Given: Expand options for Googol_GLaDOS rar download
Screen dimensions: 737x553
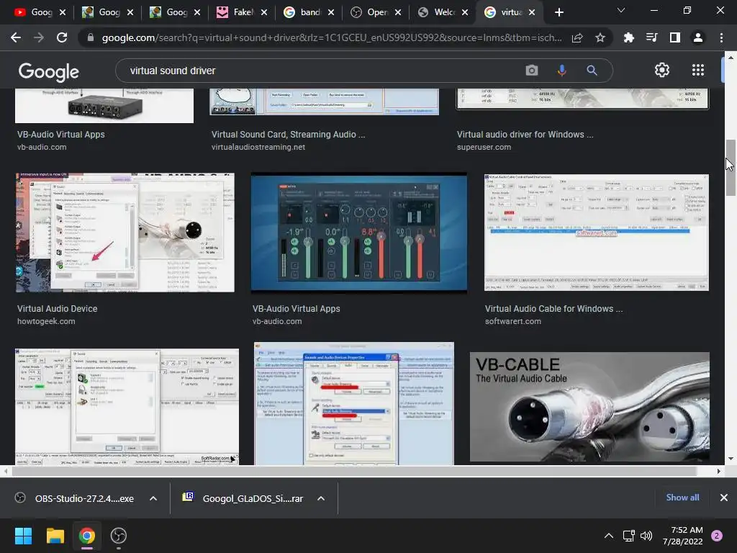Looking at the screenshot, I should tap(321, 498).
